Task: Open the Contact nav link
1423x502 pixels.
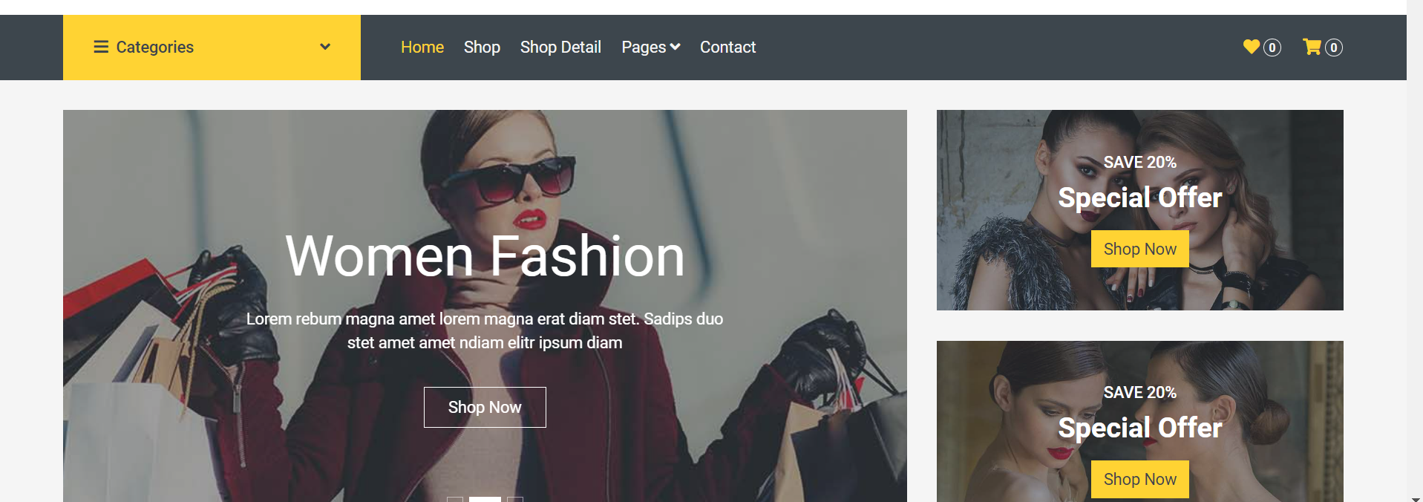Action: point(727,47)
